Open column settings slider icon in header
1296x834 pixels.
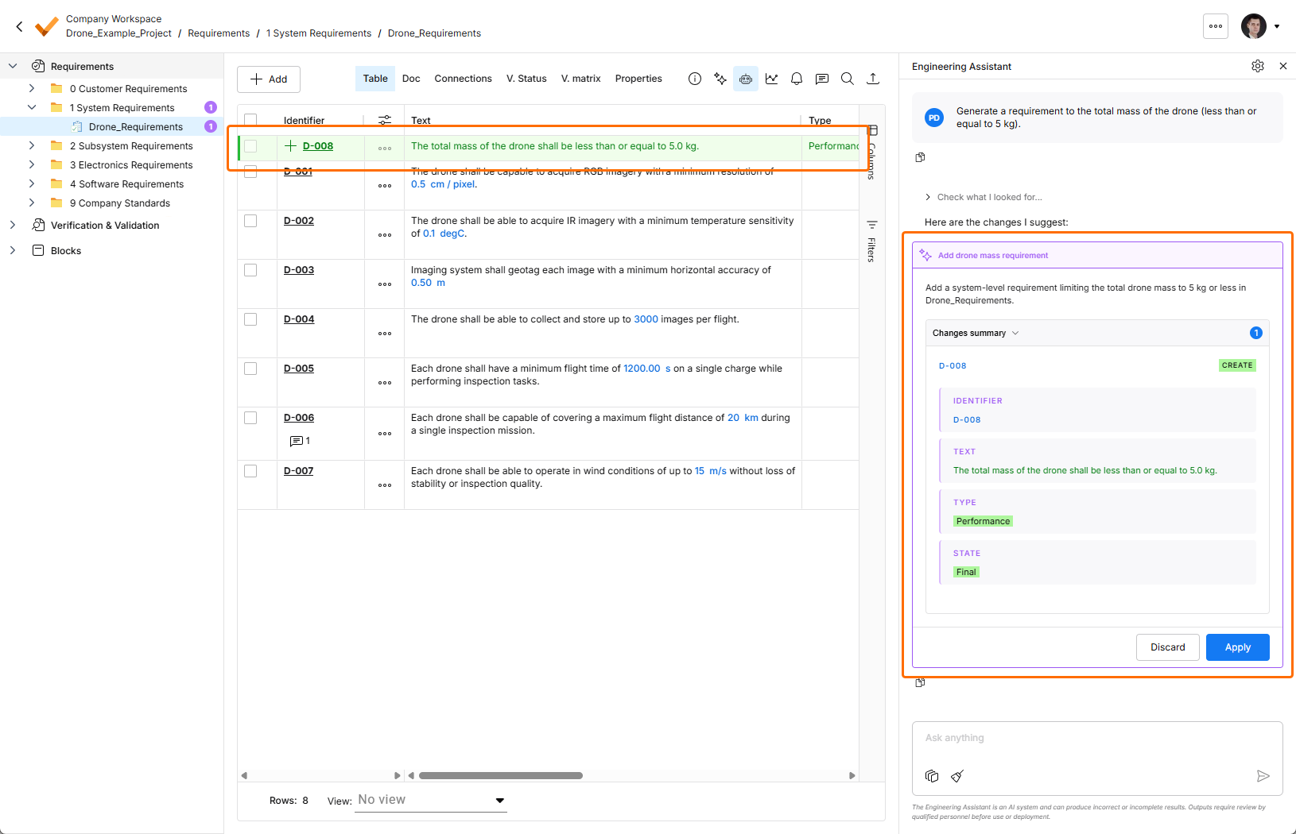click(385, 120)
